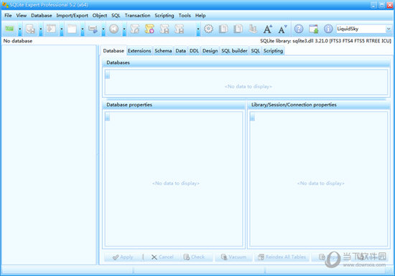Open the dropdown arrow right of the import arrow icon

coord(103,29)
